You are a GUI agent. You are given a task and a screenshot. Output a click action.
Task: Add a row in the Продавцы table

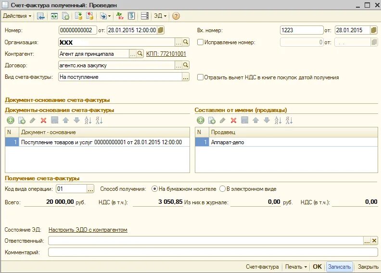[201, 120]
